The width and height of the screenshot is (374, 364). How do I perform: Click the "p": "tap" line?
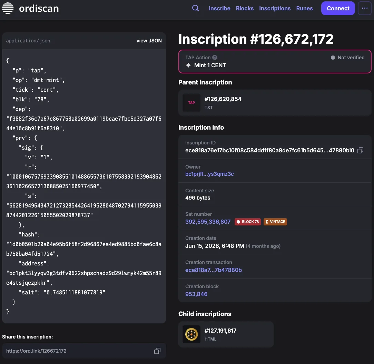(x=29, y=70)
